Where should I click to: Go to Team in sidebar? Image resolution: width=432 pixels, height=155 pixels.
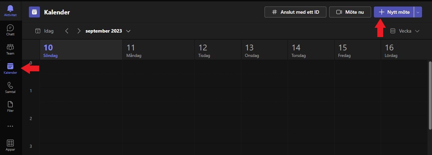[10, 49]
